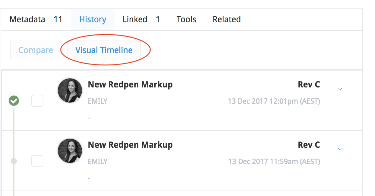Expand the 12:01pm entry using its chevron

(x=340, y=89)
